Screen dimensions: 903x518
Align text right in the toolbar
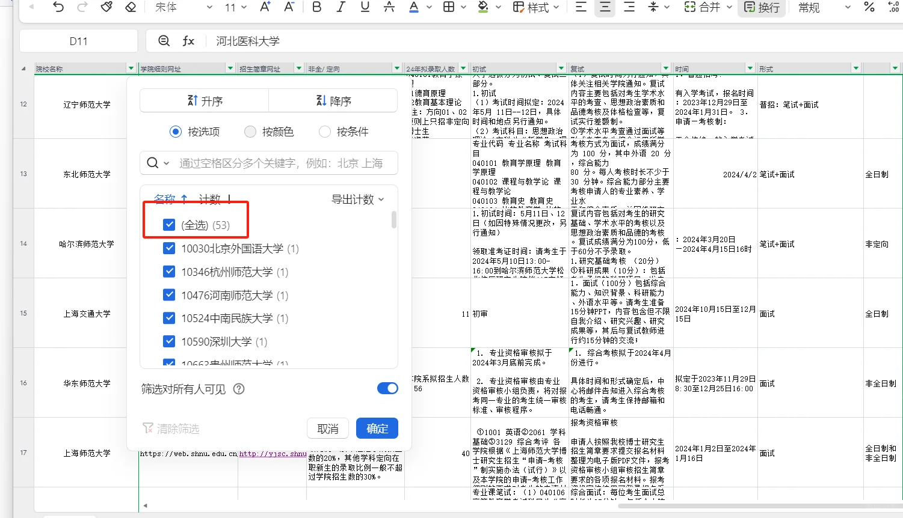click(629, 7)
